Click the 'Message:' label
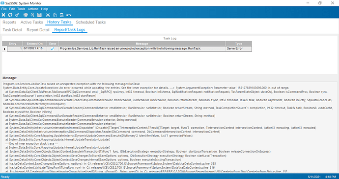The image size is (339, 179). [9, 78]
